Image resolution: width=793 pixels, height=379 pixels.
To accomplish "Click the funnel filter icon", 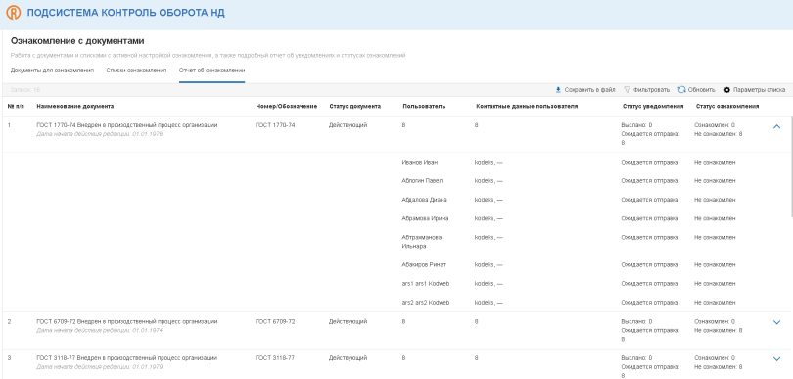I will coord(627,90).
